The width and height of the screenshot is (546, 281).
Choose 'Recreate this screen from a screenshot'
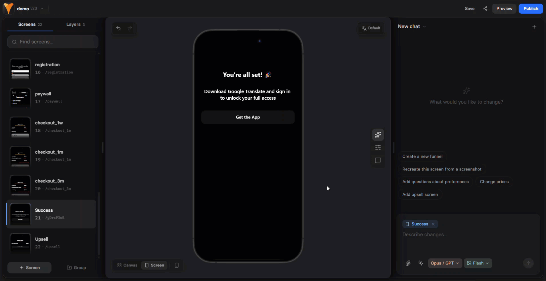(442, 169)
